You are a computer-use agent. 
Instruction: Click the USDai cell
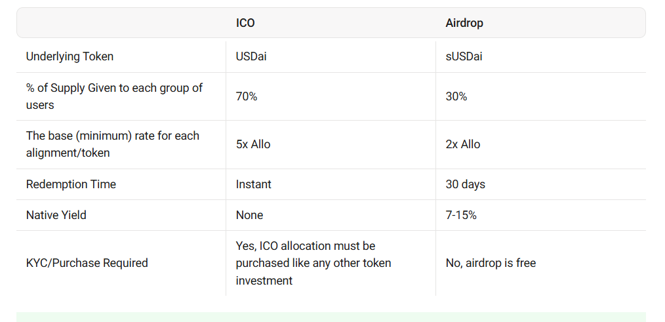[251, 56]
